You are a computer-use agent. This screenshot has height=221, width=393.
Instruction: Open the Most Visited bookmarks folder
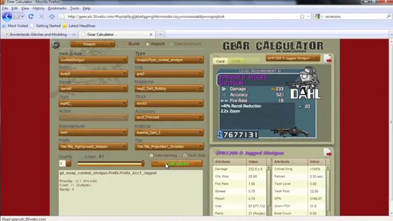tap(15, 26)
